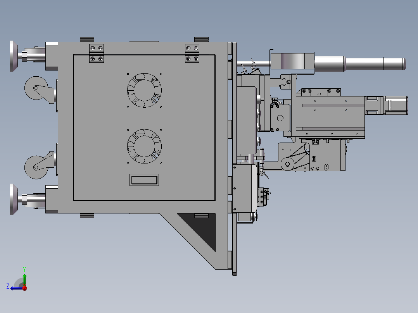Click the blue Z axis arrow of triad
Viewport: 418px width, 313px height.
point(16,288)
